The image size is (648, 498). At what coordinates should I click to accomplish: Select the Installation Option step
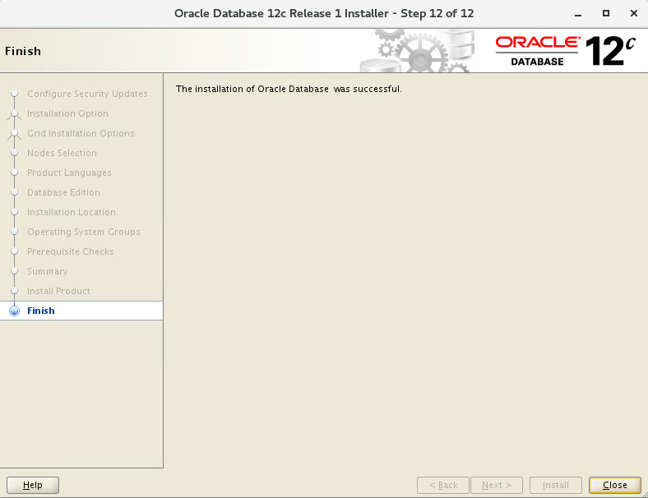point(67,113)
